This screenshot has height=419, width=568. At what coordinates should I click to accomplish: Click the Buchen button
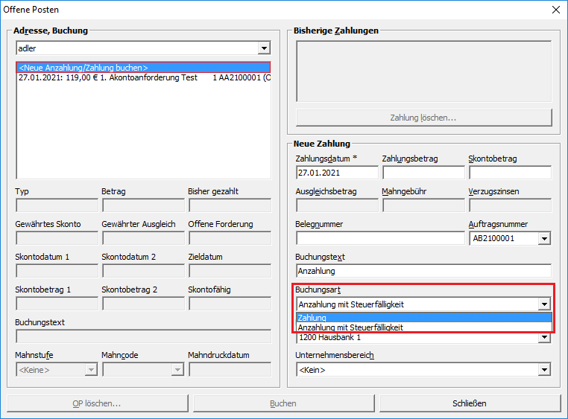pyautogui.click(x=283, y=403)
